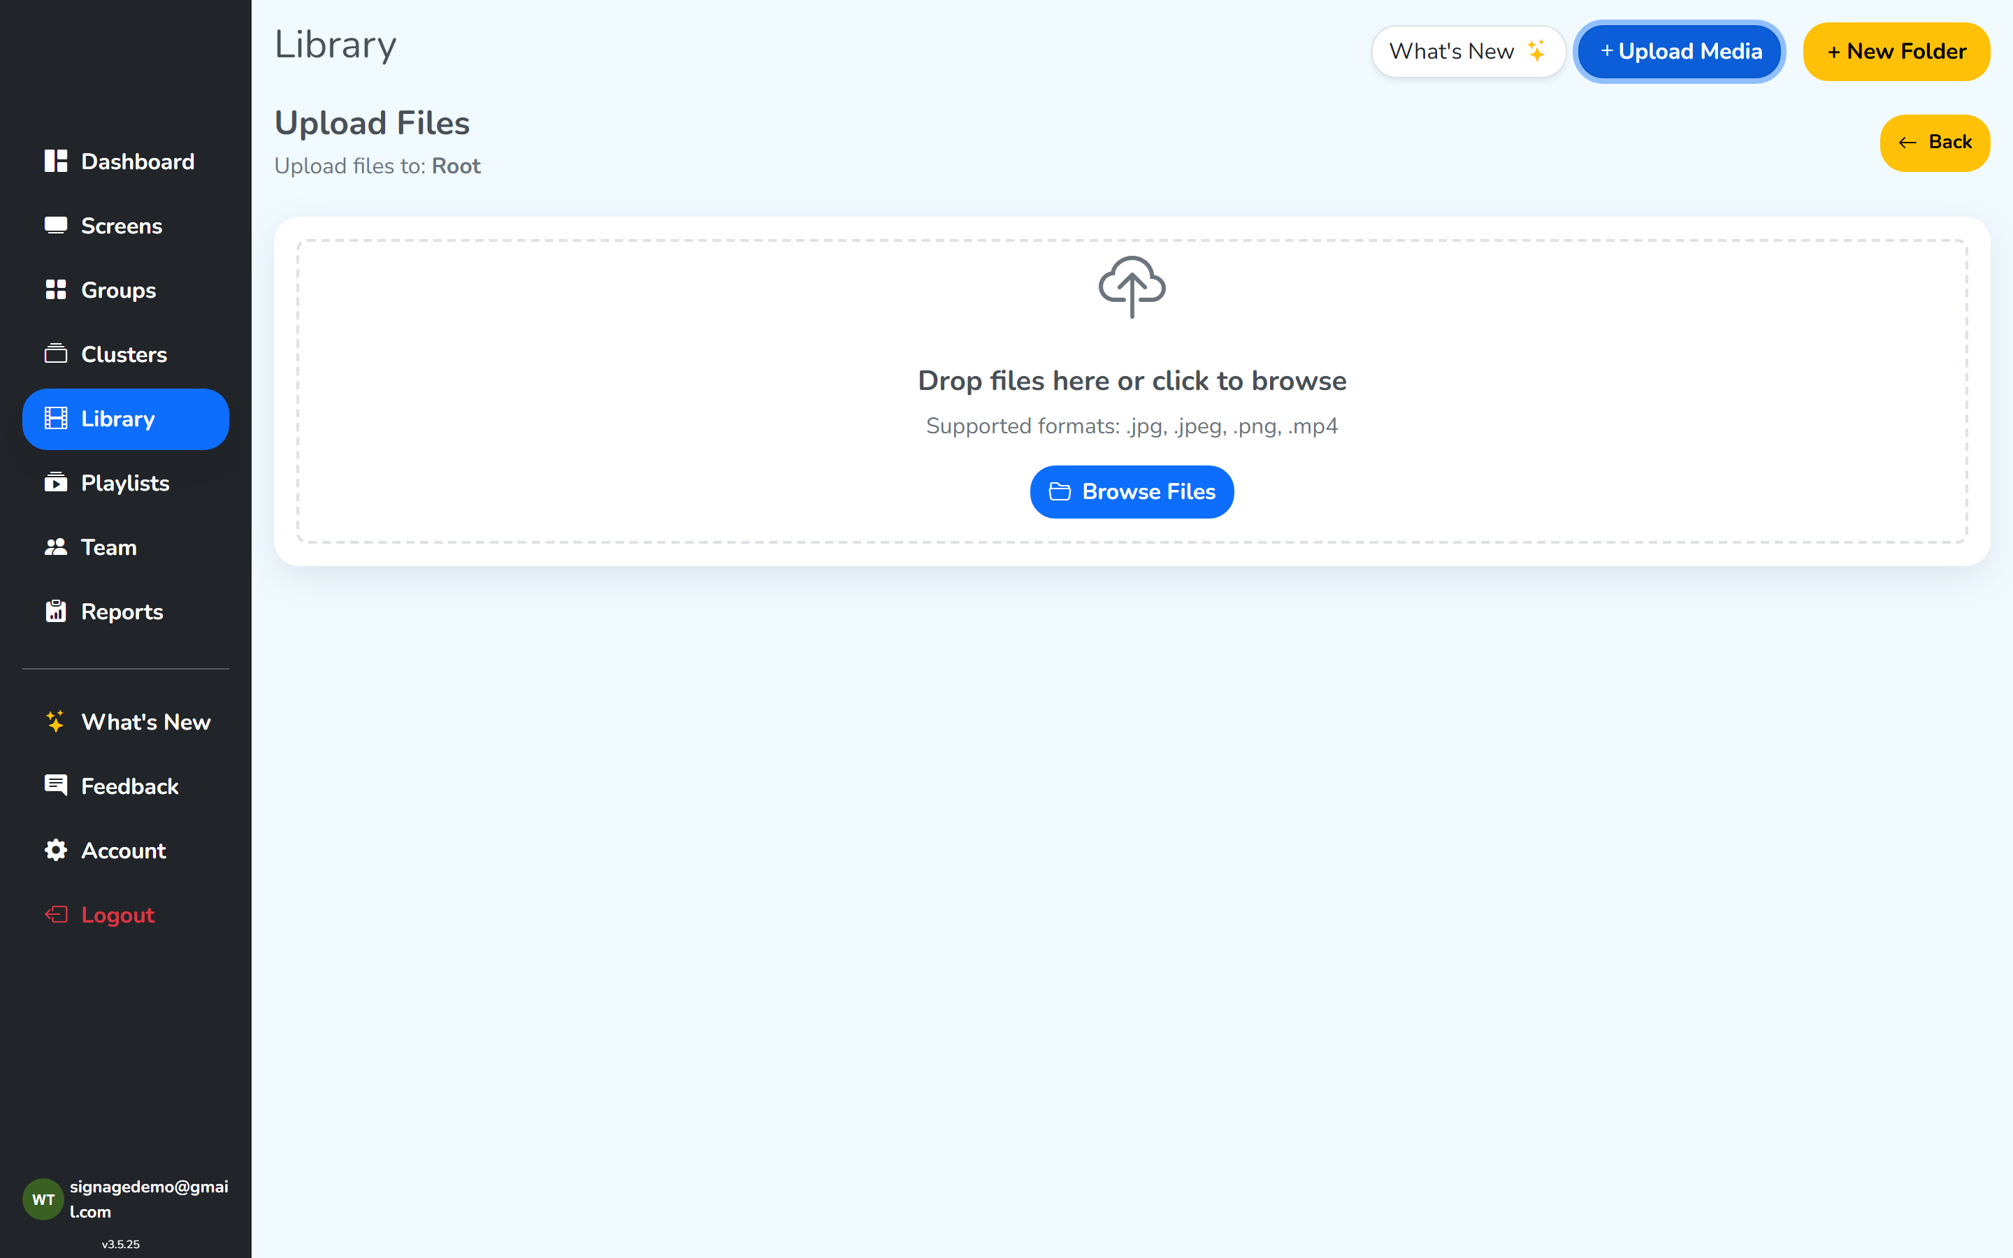Viewport: 2013px width, 1258px height.
Task: Open Account settings label
Action: [x=124, y=851]
